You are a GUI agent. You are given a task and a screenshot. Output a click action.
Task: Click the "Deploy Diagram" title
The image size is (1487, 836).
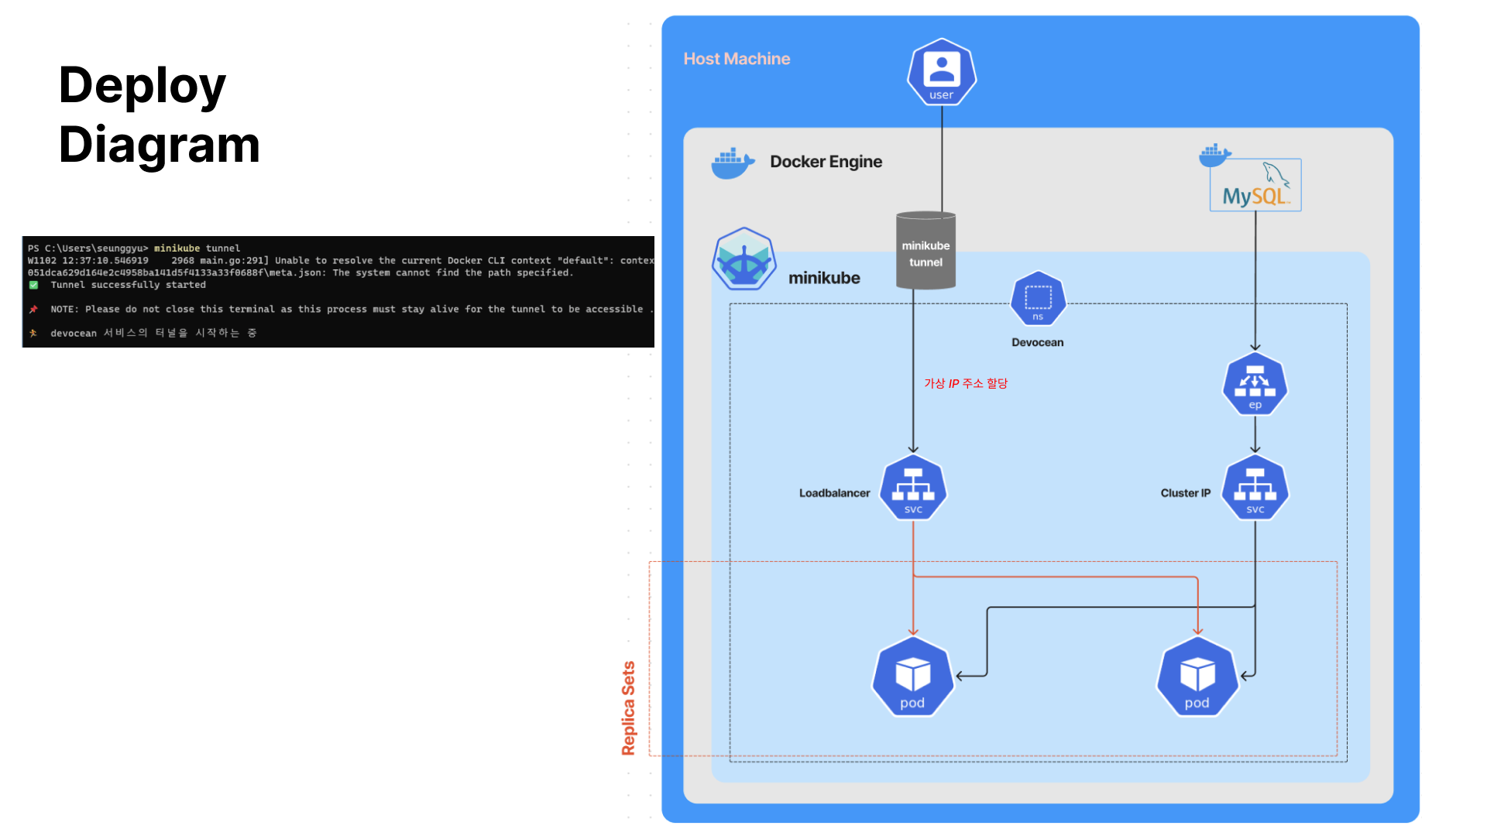[160, 115]
